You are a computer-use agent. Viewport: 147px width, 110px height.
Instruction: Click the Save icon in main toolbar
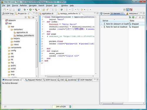tap(10, 10)
